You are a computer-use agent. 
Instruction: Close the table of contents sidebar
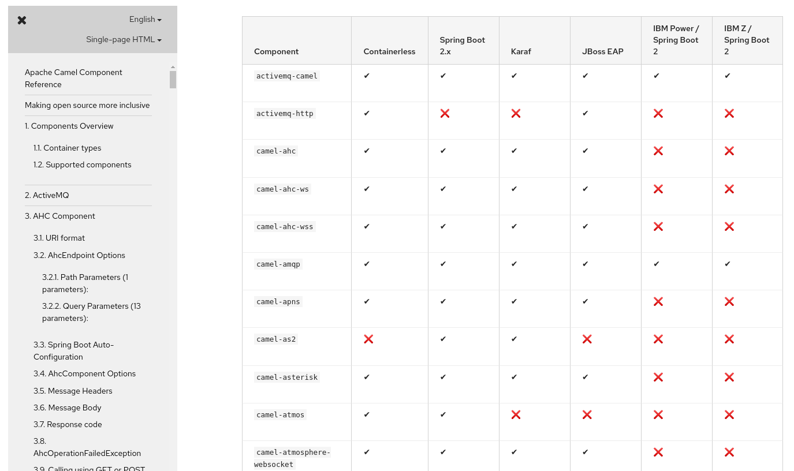point(22,20)
